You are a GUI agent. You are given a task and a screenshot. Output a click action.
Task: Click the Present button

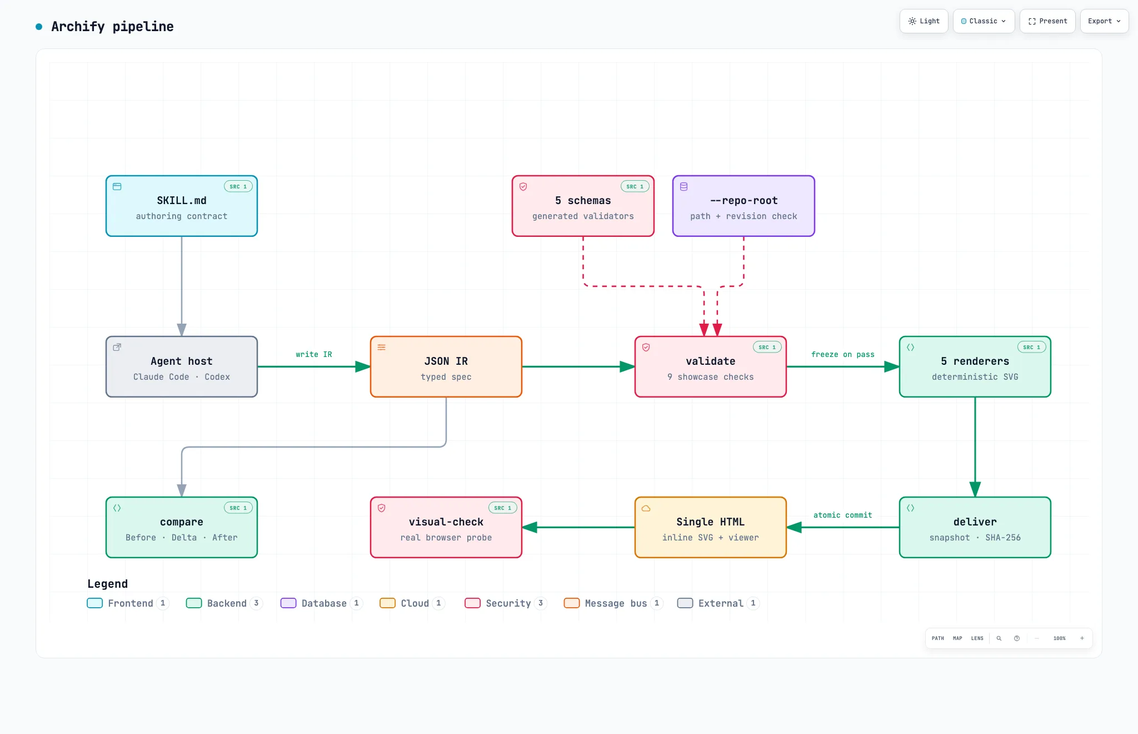pos(1048,21)
